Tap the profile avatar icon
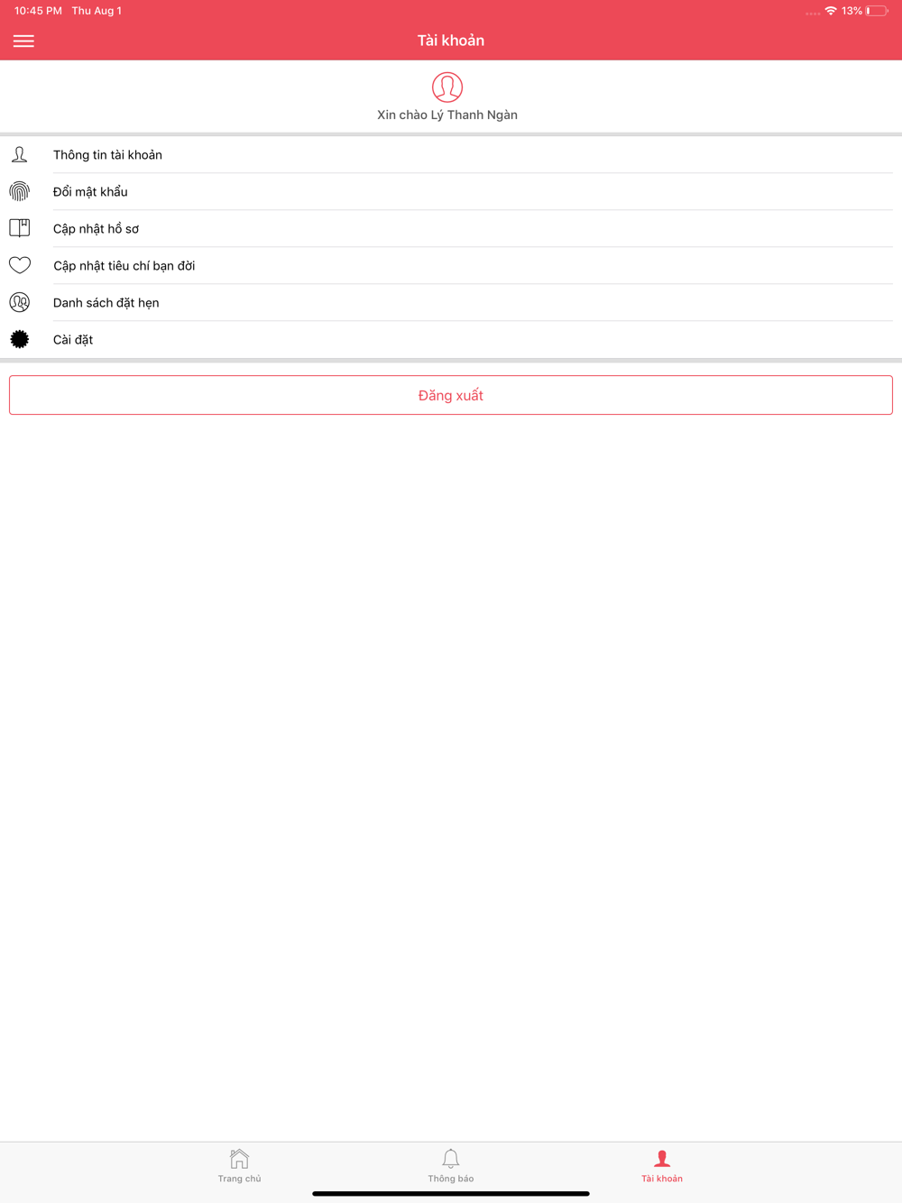 coord(447,87)
